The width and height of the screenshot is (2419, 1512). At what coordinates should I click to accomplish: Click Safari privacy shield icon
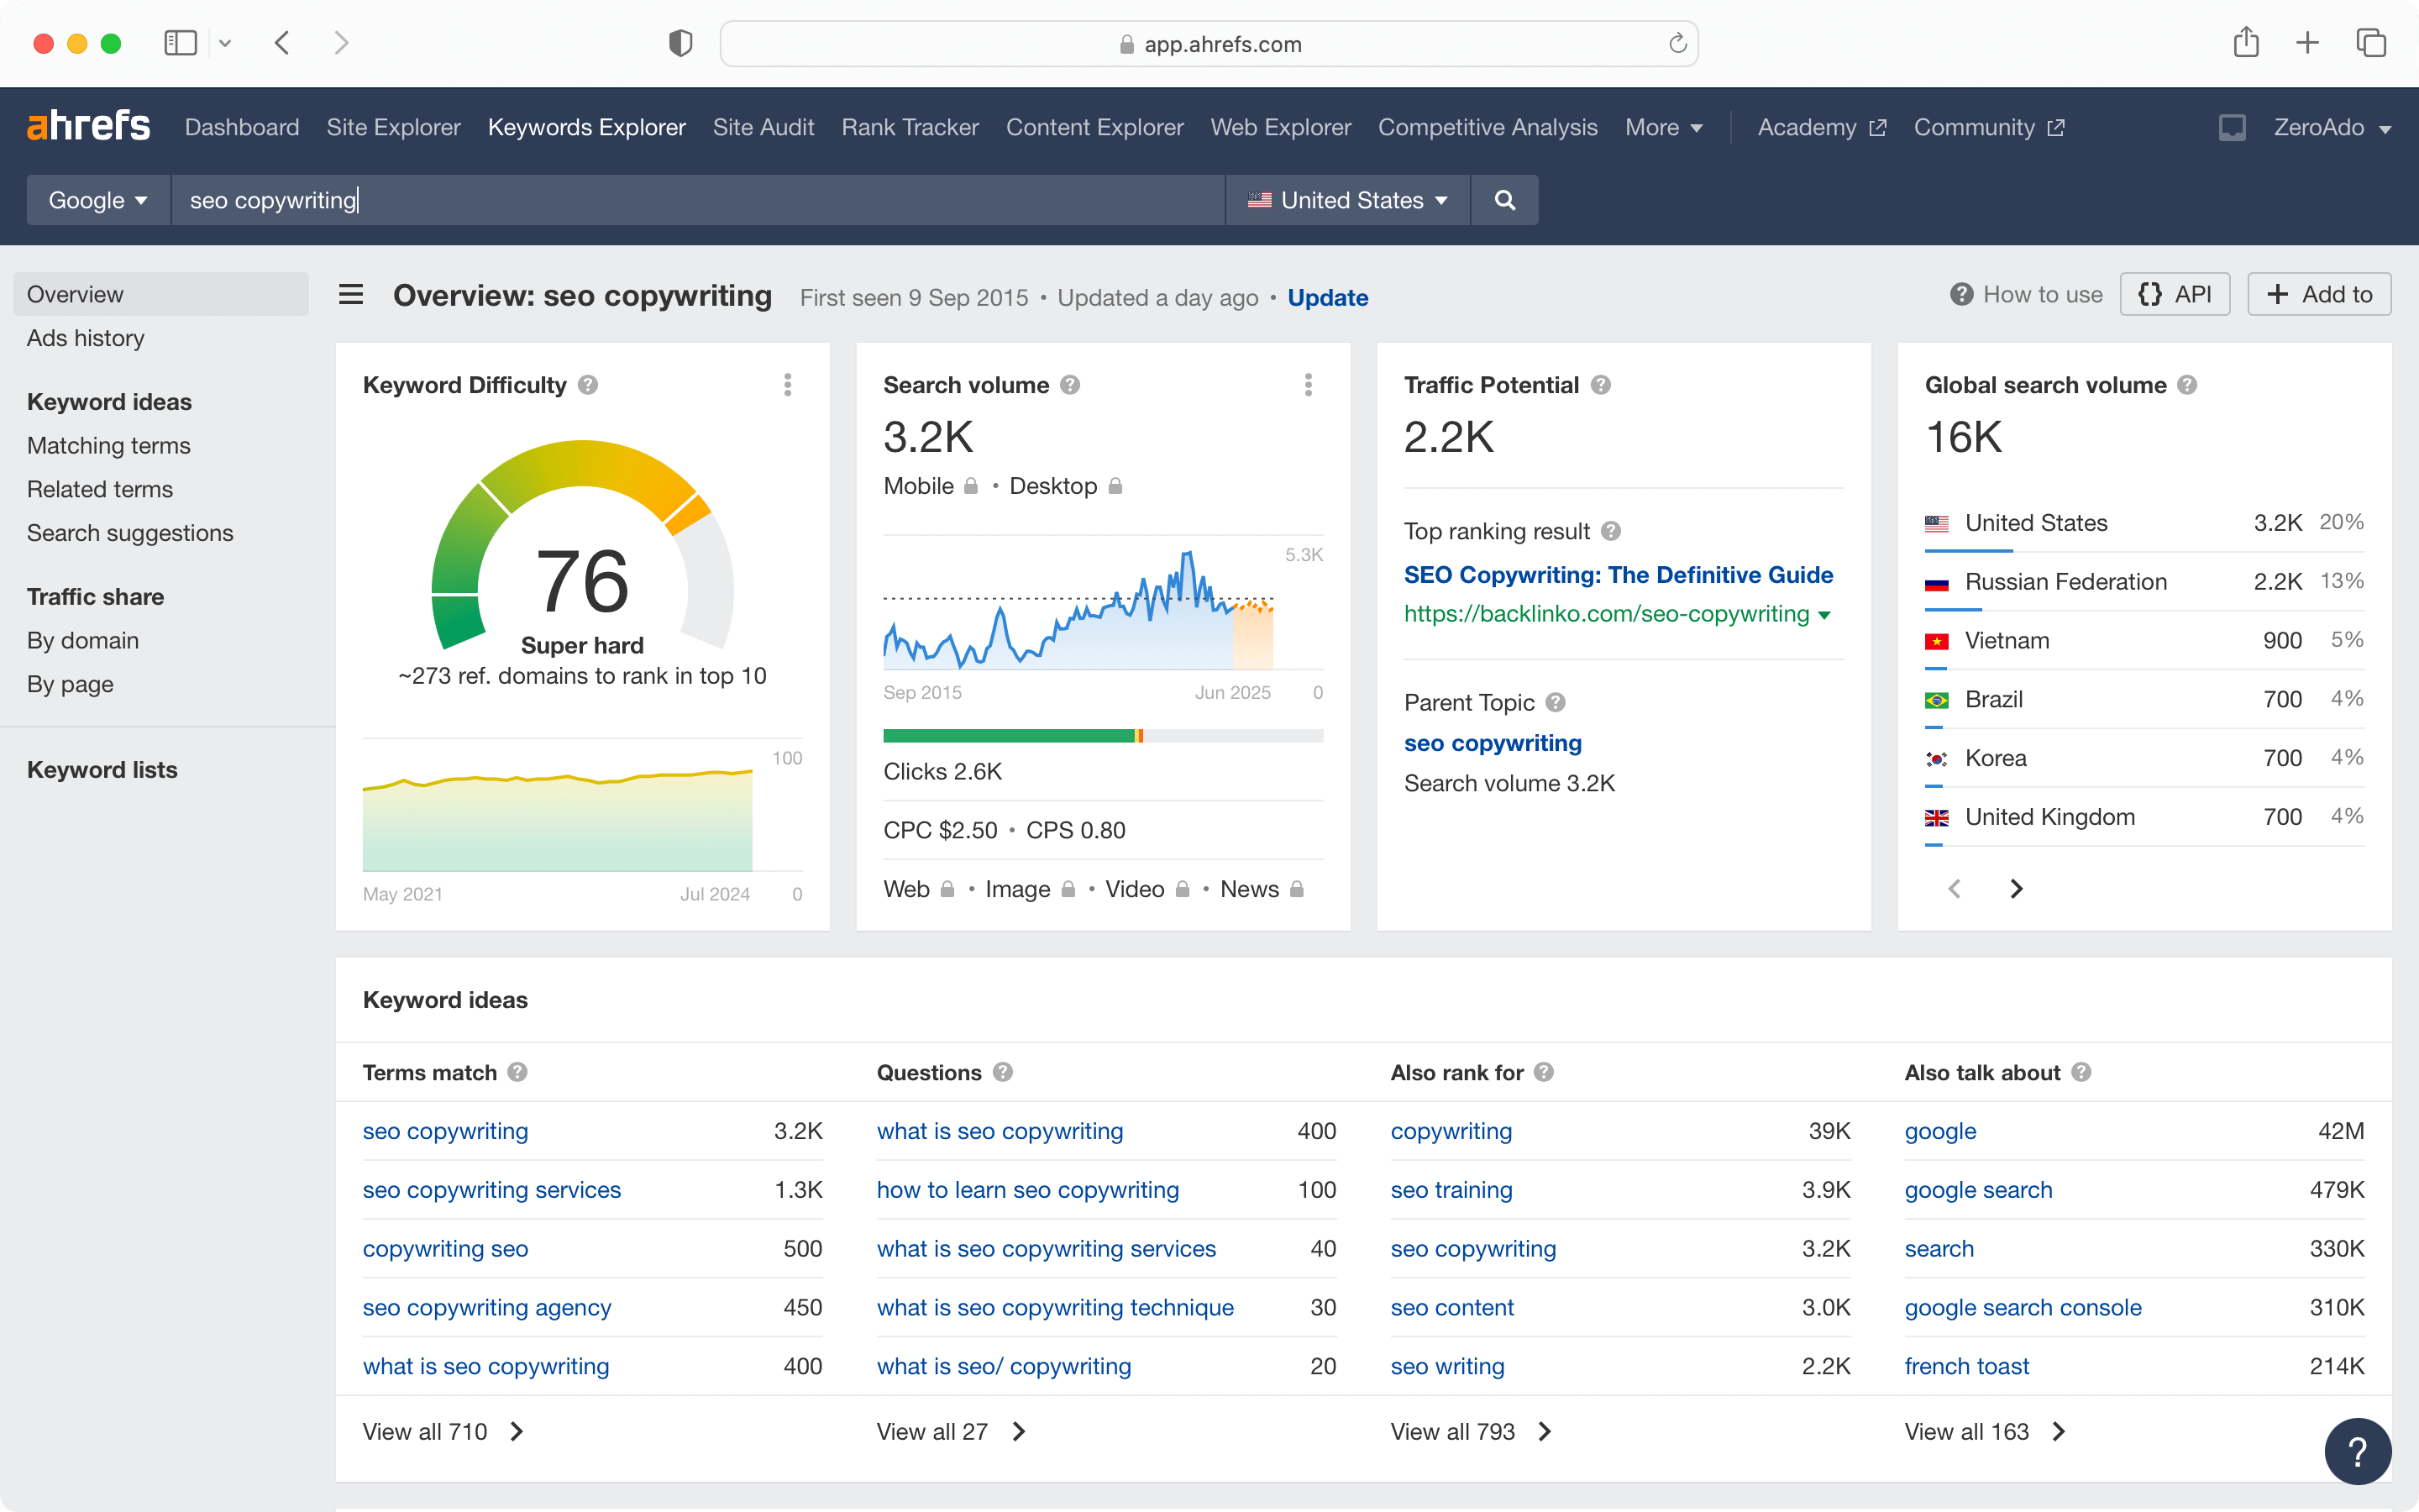click(680, 43)
